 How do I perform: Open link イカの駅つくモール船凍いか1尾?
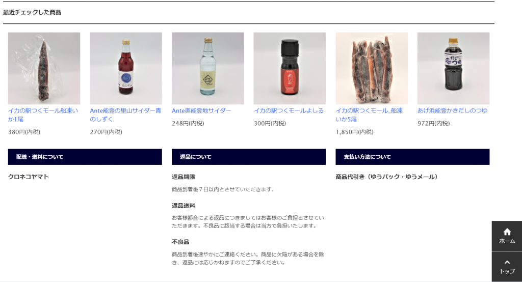coord(43,115)
